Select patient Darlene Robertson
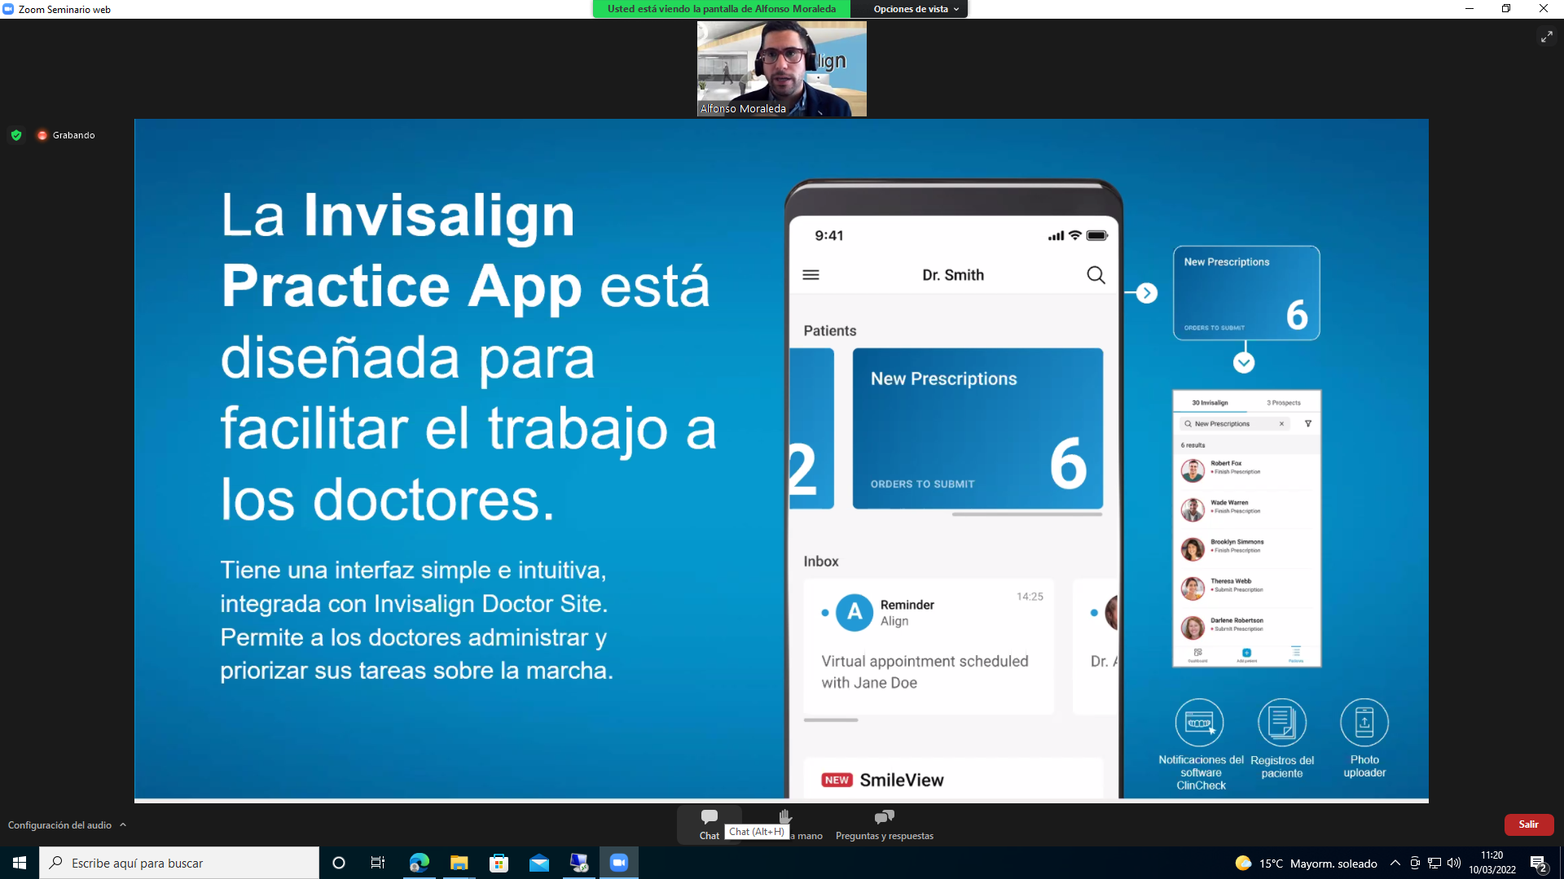The width and height of the screenshot is (1564, 879). point(1246,627)
